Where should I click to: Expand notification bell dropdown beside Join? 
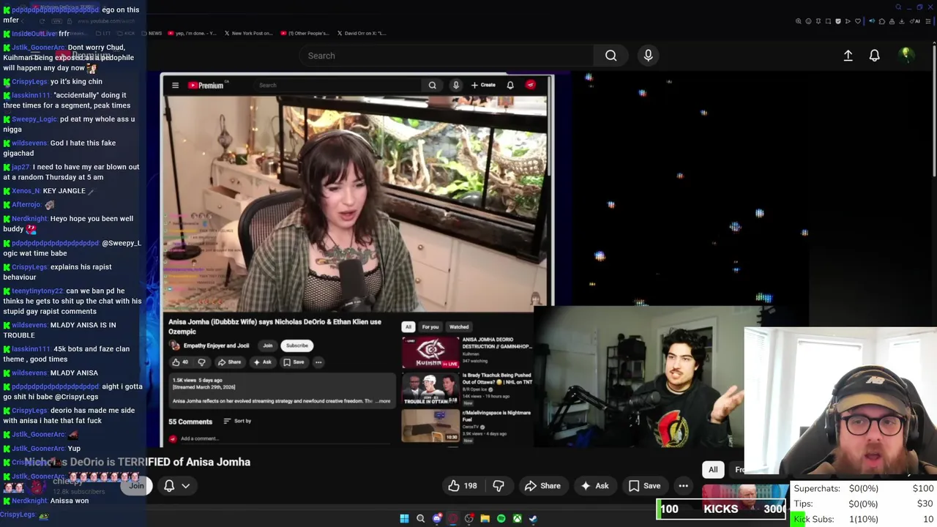[x=176, y=485]
